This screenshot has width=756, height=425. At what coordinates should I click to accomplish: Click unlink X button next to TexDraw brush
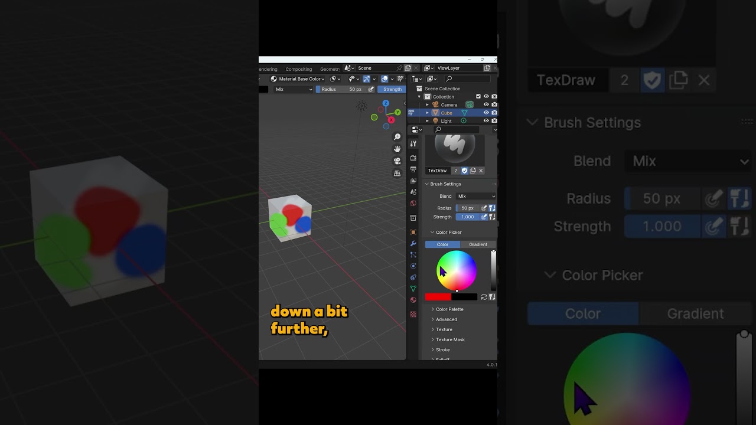tap(481, 171)
